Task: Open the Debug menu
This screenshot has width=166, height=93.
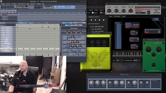Action: [39, 4]
